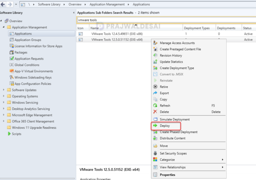Image resolution: width=256 pixels, height=180 pixels.
Task: Select the VMware Tools 12.4.5.49651 (EXE-x86) row
Action: [x=166, y=34]
